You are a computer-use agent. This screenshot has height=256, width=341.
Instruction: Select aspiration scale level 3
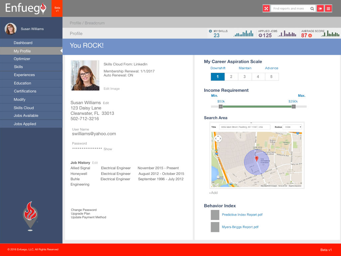[x=244, y=77]
